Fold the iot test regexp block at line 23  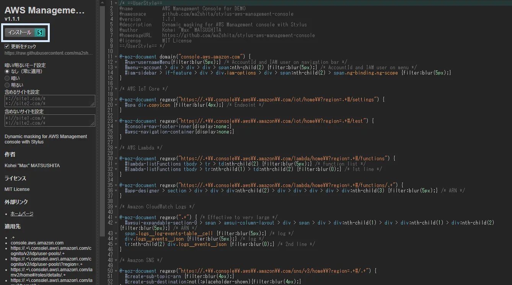(116, 121)
